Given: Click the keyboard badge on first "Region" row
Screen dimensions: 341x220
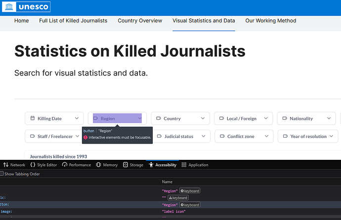Looking at the screenshot, I should [190, 191].
